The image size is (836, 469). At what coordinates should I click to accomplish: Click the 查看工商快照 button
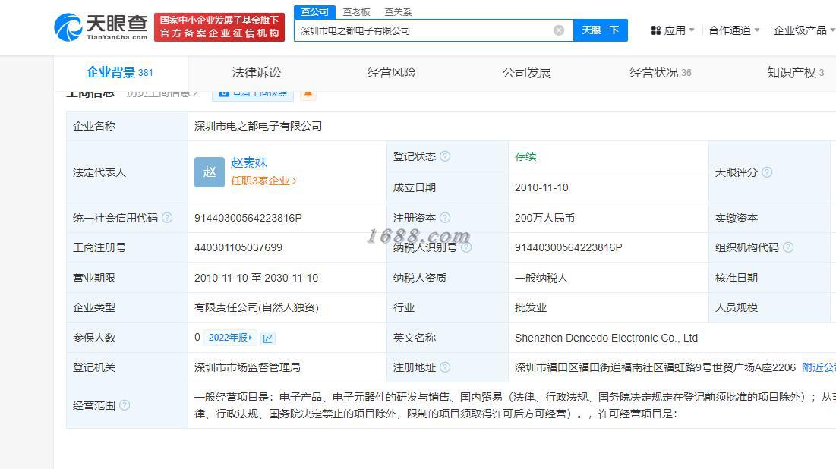pos(253,94)
